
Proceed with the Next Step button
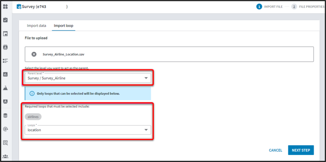point(301,150)
